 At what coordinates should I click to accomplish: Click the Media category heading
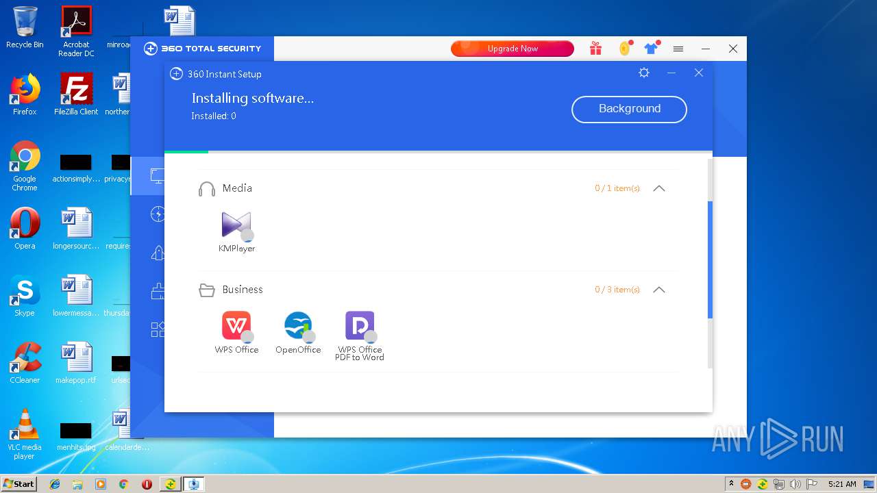[237, 188]
